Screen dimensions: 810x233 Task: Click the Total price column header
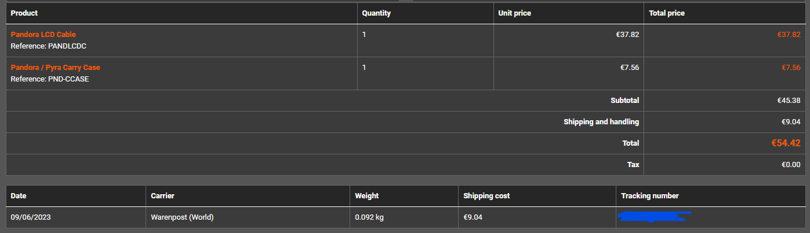(x=666, y=13)
